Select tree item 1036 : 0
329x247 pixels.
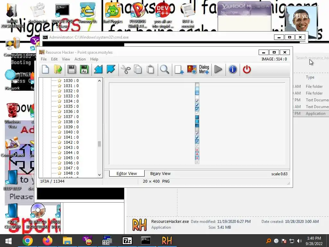point(71,111)
